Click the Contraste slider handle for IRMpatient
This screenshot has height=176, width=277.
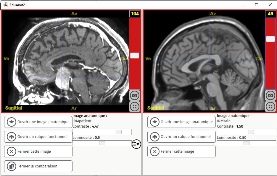119,132
